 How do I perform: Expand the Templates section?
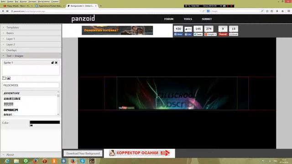coord(31,27)
